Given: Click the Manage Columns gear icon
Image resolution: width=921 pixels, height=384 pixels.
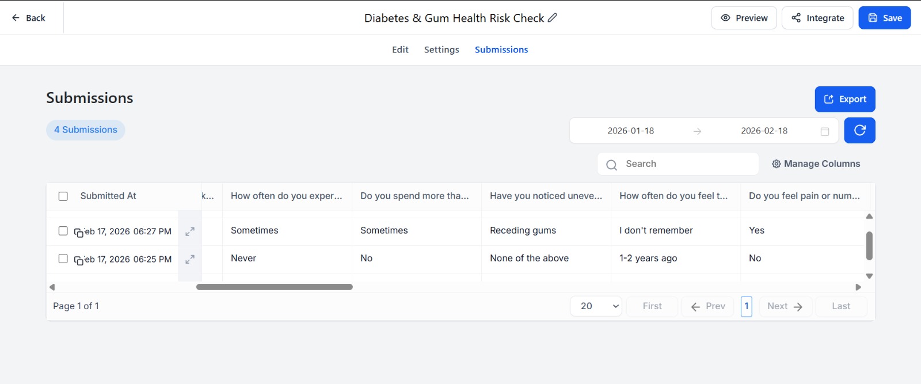Looking at the screenshot, I should 776,164.
